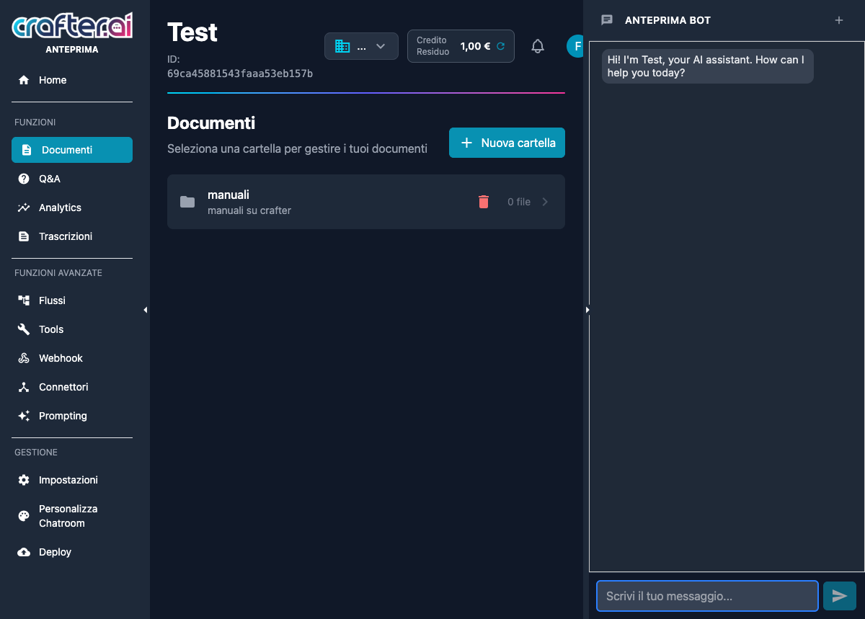
Task: Click the Q&A question mark icon
Action: tap(24, 179)
